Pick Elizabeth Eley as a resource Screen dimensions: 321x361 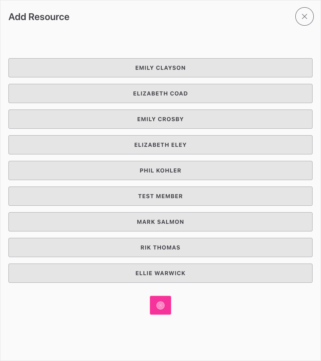click(x=160, y=145)
